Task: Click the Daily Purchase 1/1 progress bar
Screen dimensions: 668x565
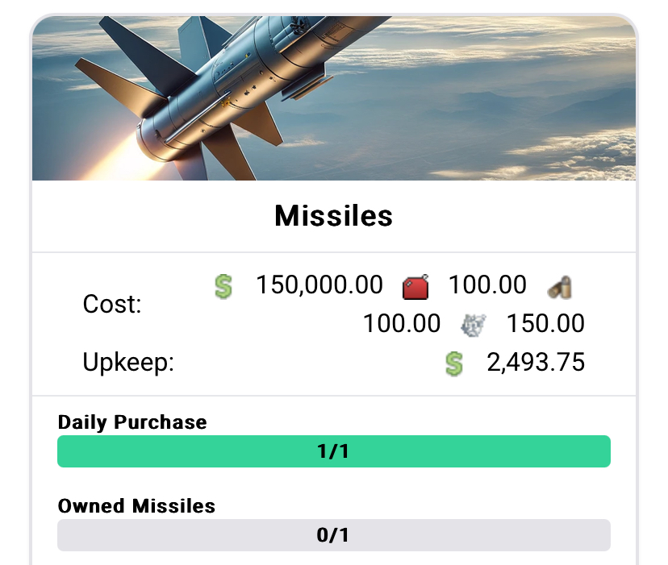Action: 334,451
